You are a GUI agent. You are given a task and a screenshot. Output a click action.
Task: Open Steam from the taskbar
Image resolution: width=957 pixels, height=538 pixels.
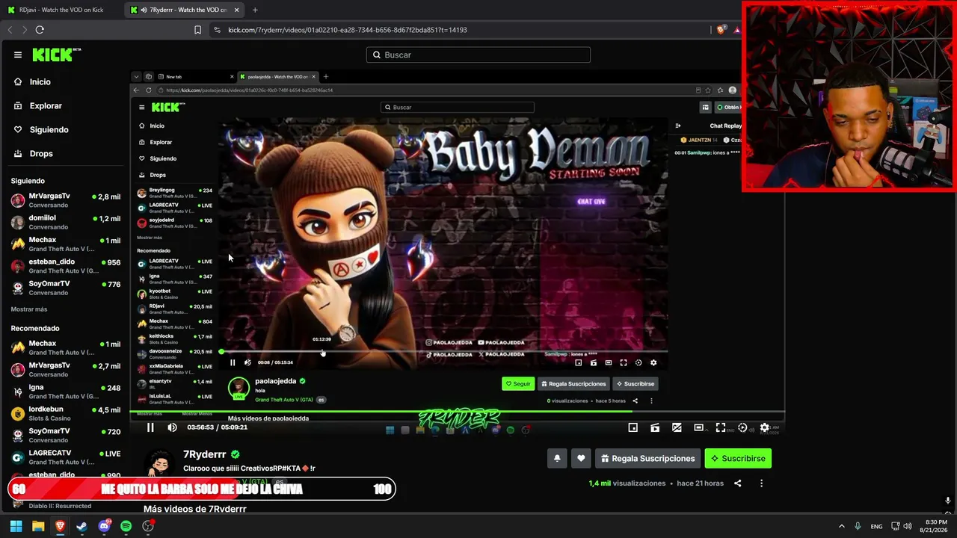coord(81,526)
